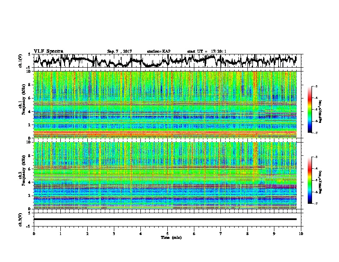
Task: Click the "-7" label on ch.1 color bar
Action: coord(315,133)
